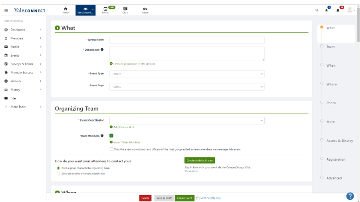Screen dimensions: 360x202
Task: Click Save as Draft button
Action: (x=164, y=198)
